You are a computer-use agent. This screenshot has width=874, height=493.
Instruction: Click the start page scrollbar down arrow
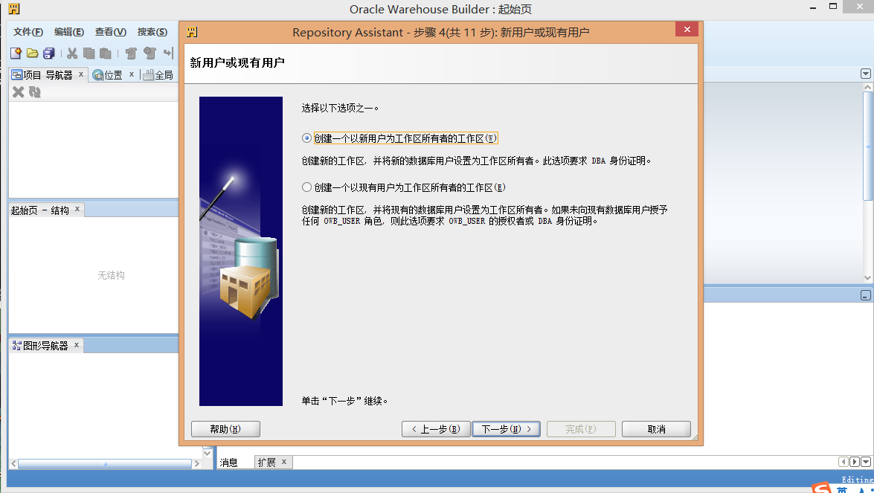[867, 278]
